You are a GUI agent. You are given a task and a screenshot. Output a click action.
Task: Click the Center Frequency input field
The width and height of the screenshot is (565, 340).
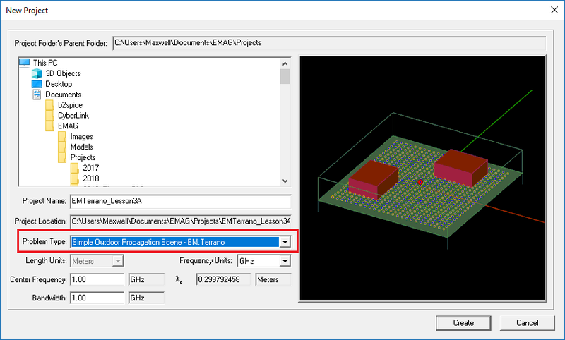(x=97, y=279)
